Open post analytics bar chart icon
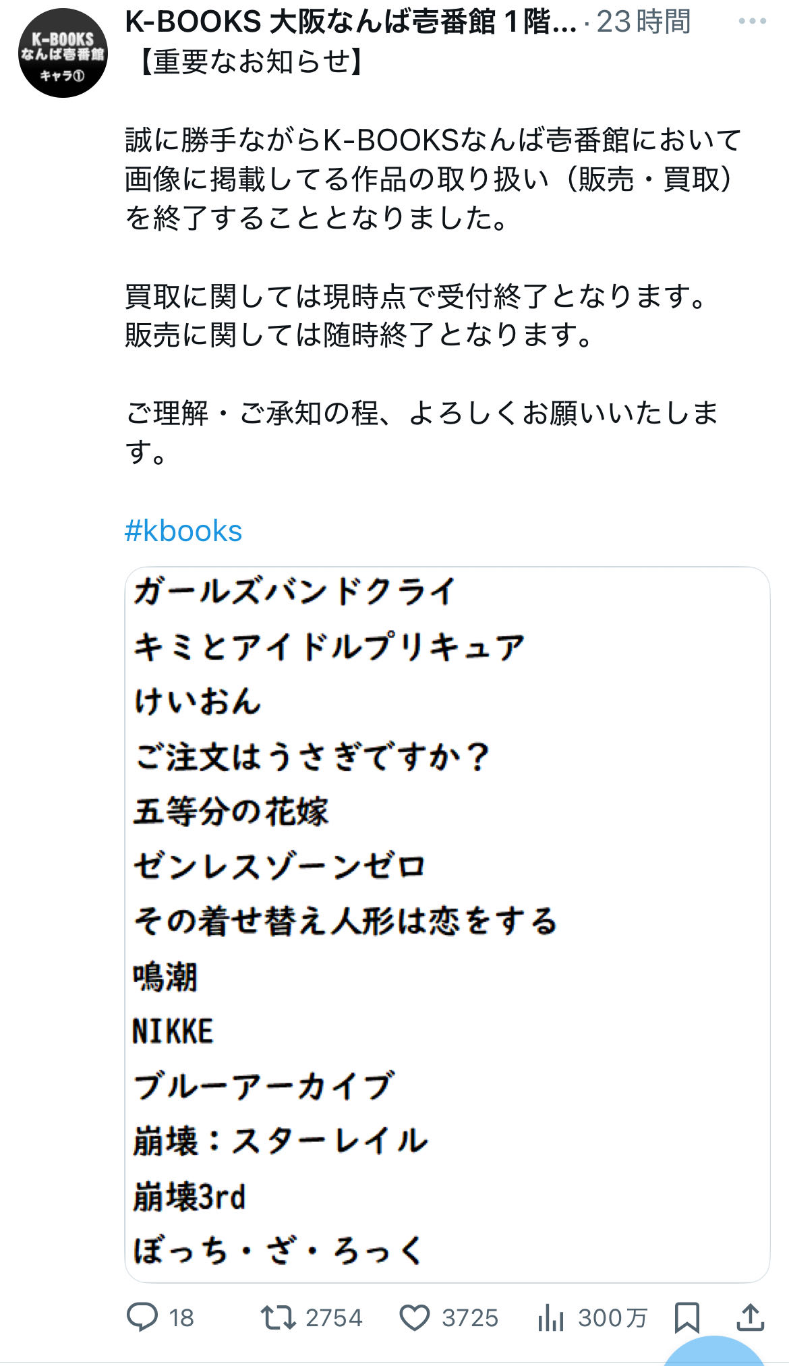This screenshot has width=789, height=1366. [x=551, y=1317]
